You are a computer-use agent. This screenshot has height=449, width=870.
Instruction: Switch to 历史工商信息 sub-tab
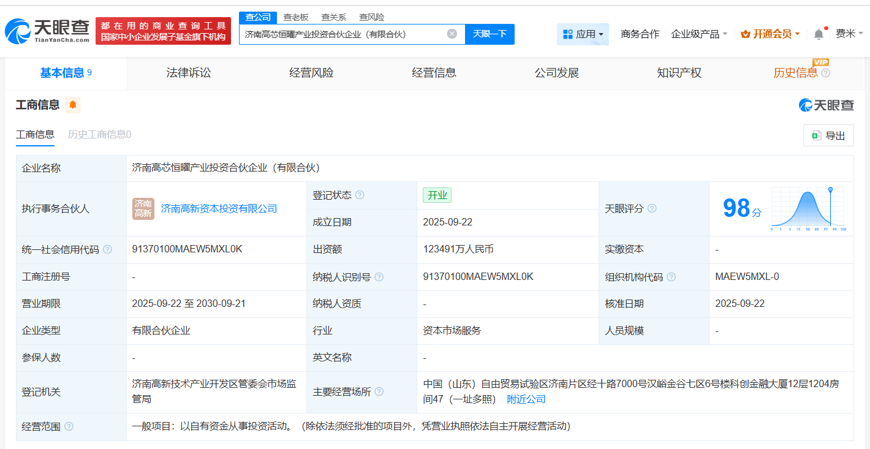99,135
